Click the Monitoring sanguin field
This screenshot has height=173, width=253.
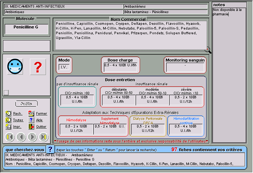185,67
